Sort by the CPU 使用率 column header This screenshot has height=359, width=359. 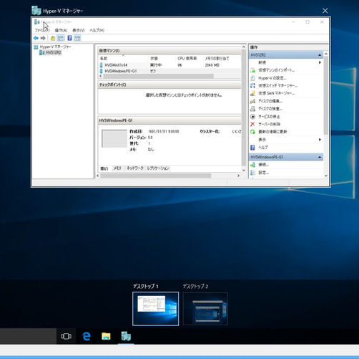187,58
